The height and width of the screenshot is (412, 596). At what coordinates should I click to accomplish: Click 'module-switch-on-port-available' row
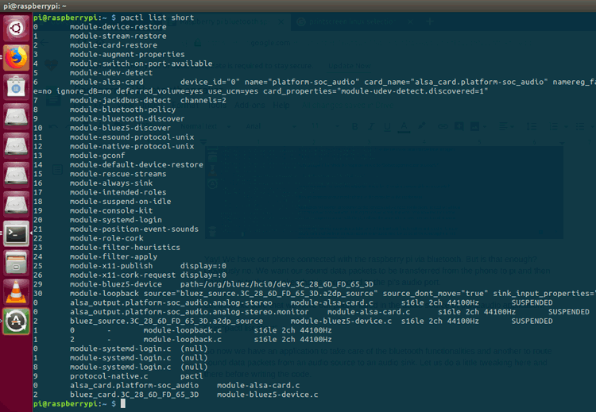click(x=141, y=64)
